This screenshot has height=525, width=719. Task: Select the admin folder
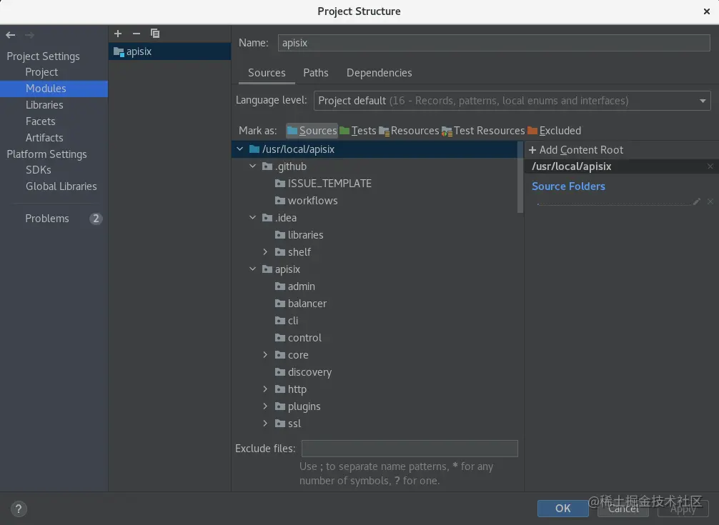(x=302, y=286)
